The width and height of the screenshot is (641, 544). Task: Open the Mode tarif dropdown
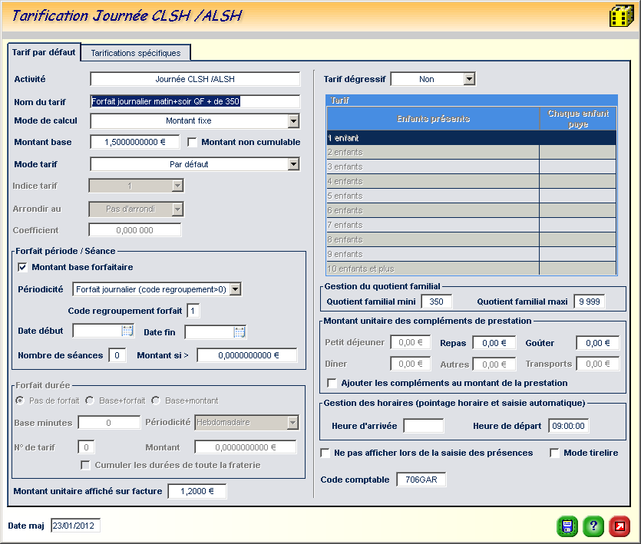(x=293, y=163)
